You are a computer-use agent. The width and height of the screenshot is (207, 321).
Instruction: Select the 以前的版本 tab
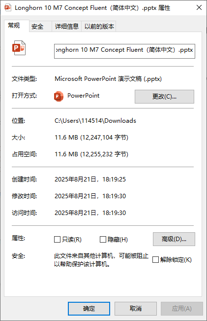pos(99,27)
